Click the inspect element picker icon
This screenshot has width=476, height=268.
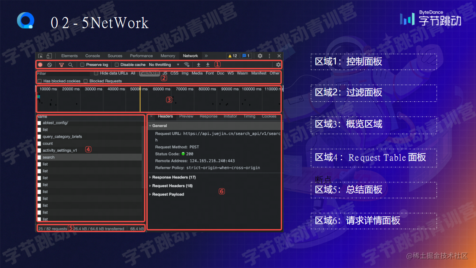(x=40, y=56)
